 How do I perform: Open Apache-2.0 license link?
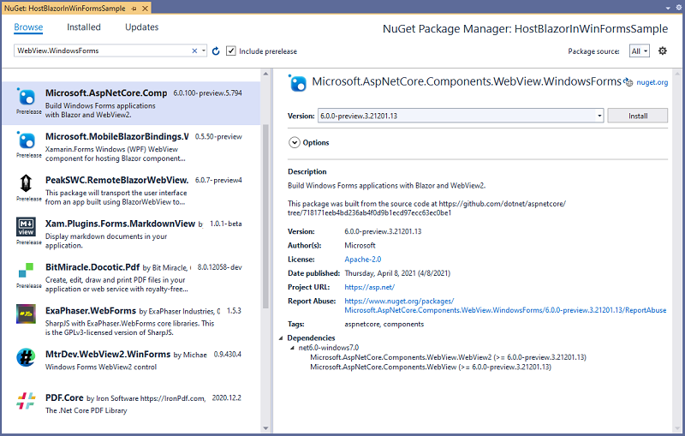[362, 259]
